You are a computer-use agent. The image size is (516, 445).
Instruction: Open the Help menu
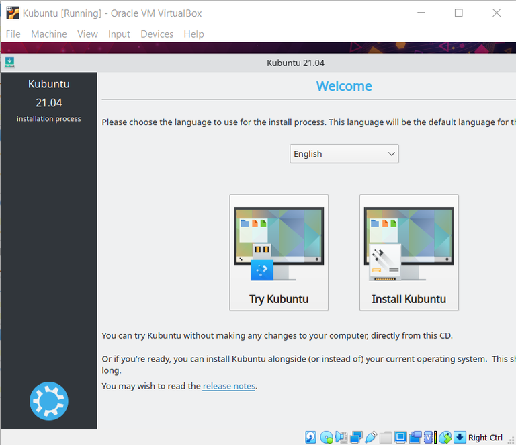pos(193,34)
